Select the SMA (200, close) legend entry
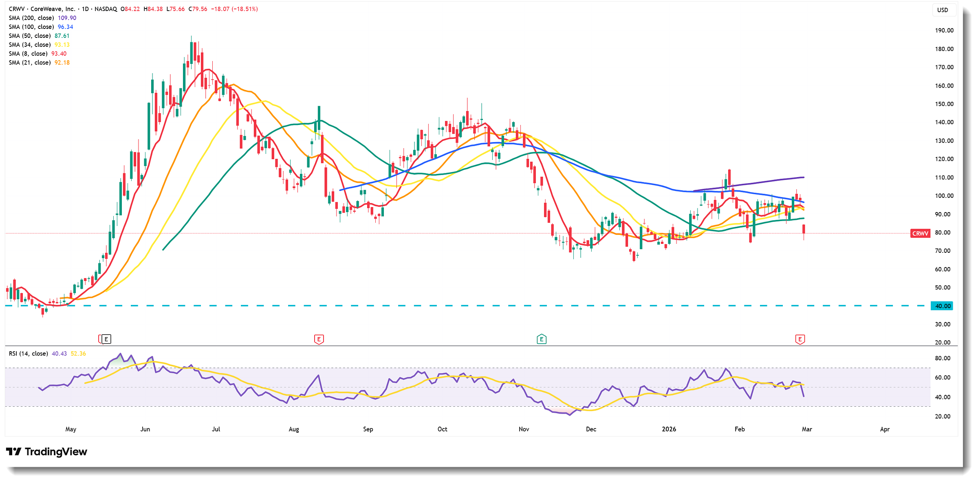This screenshot has width=978, height=482. coord(31,18)
